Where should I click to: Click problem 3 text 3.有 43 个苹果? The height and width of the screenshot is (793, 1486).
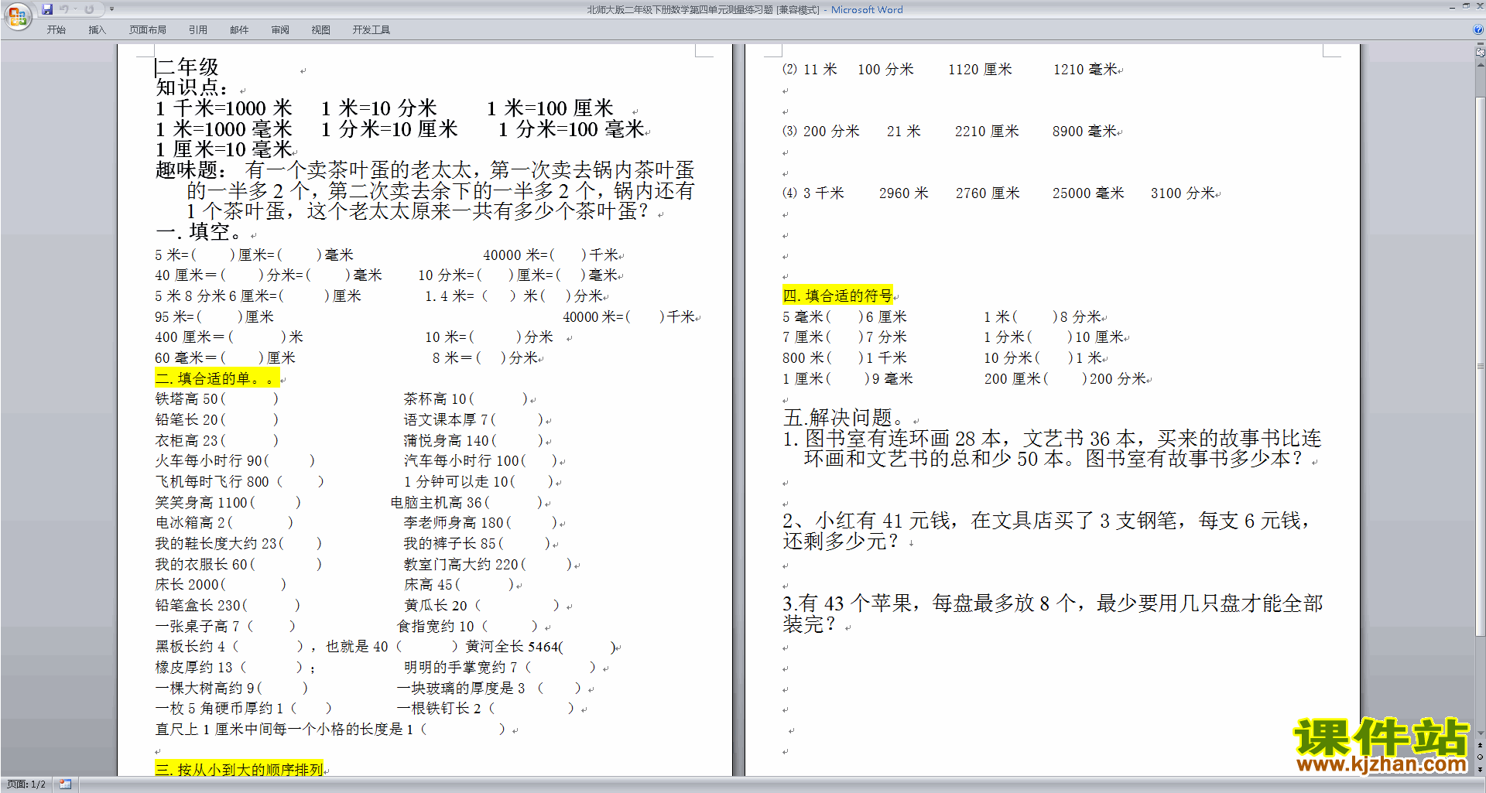[x=847, y=603]
